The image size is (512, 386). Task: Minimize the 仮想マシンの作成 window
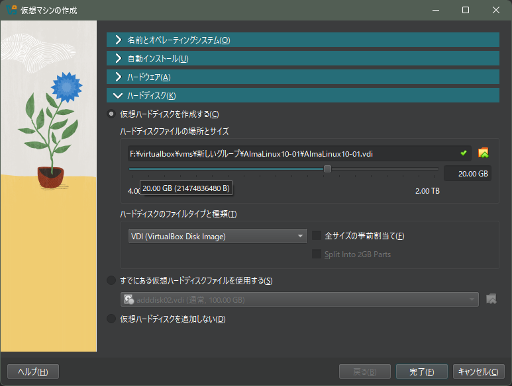point(436,10)
